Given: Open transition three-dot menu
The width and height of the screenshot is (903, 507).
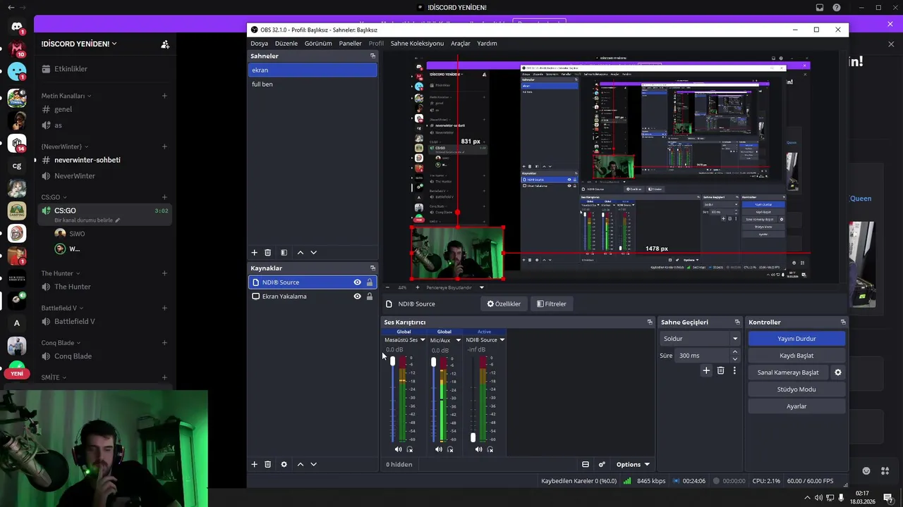Looking at the screenshot, I should [734, 370].
